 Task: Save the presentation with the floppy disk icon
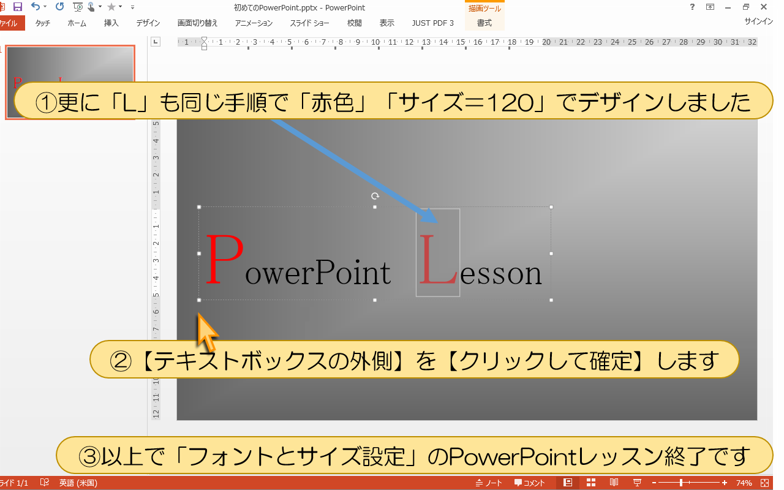click(17, 7)
